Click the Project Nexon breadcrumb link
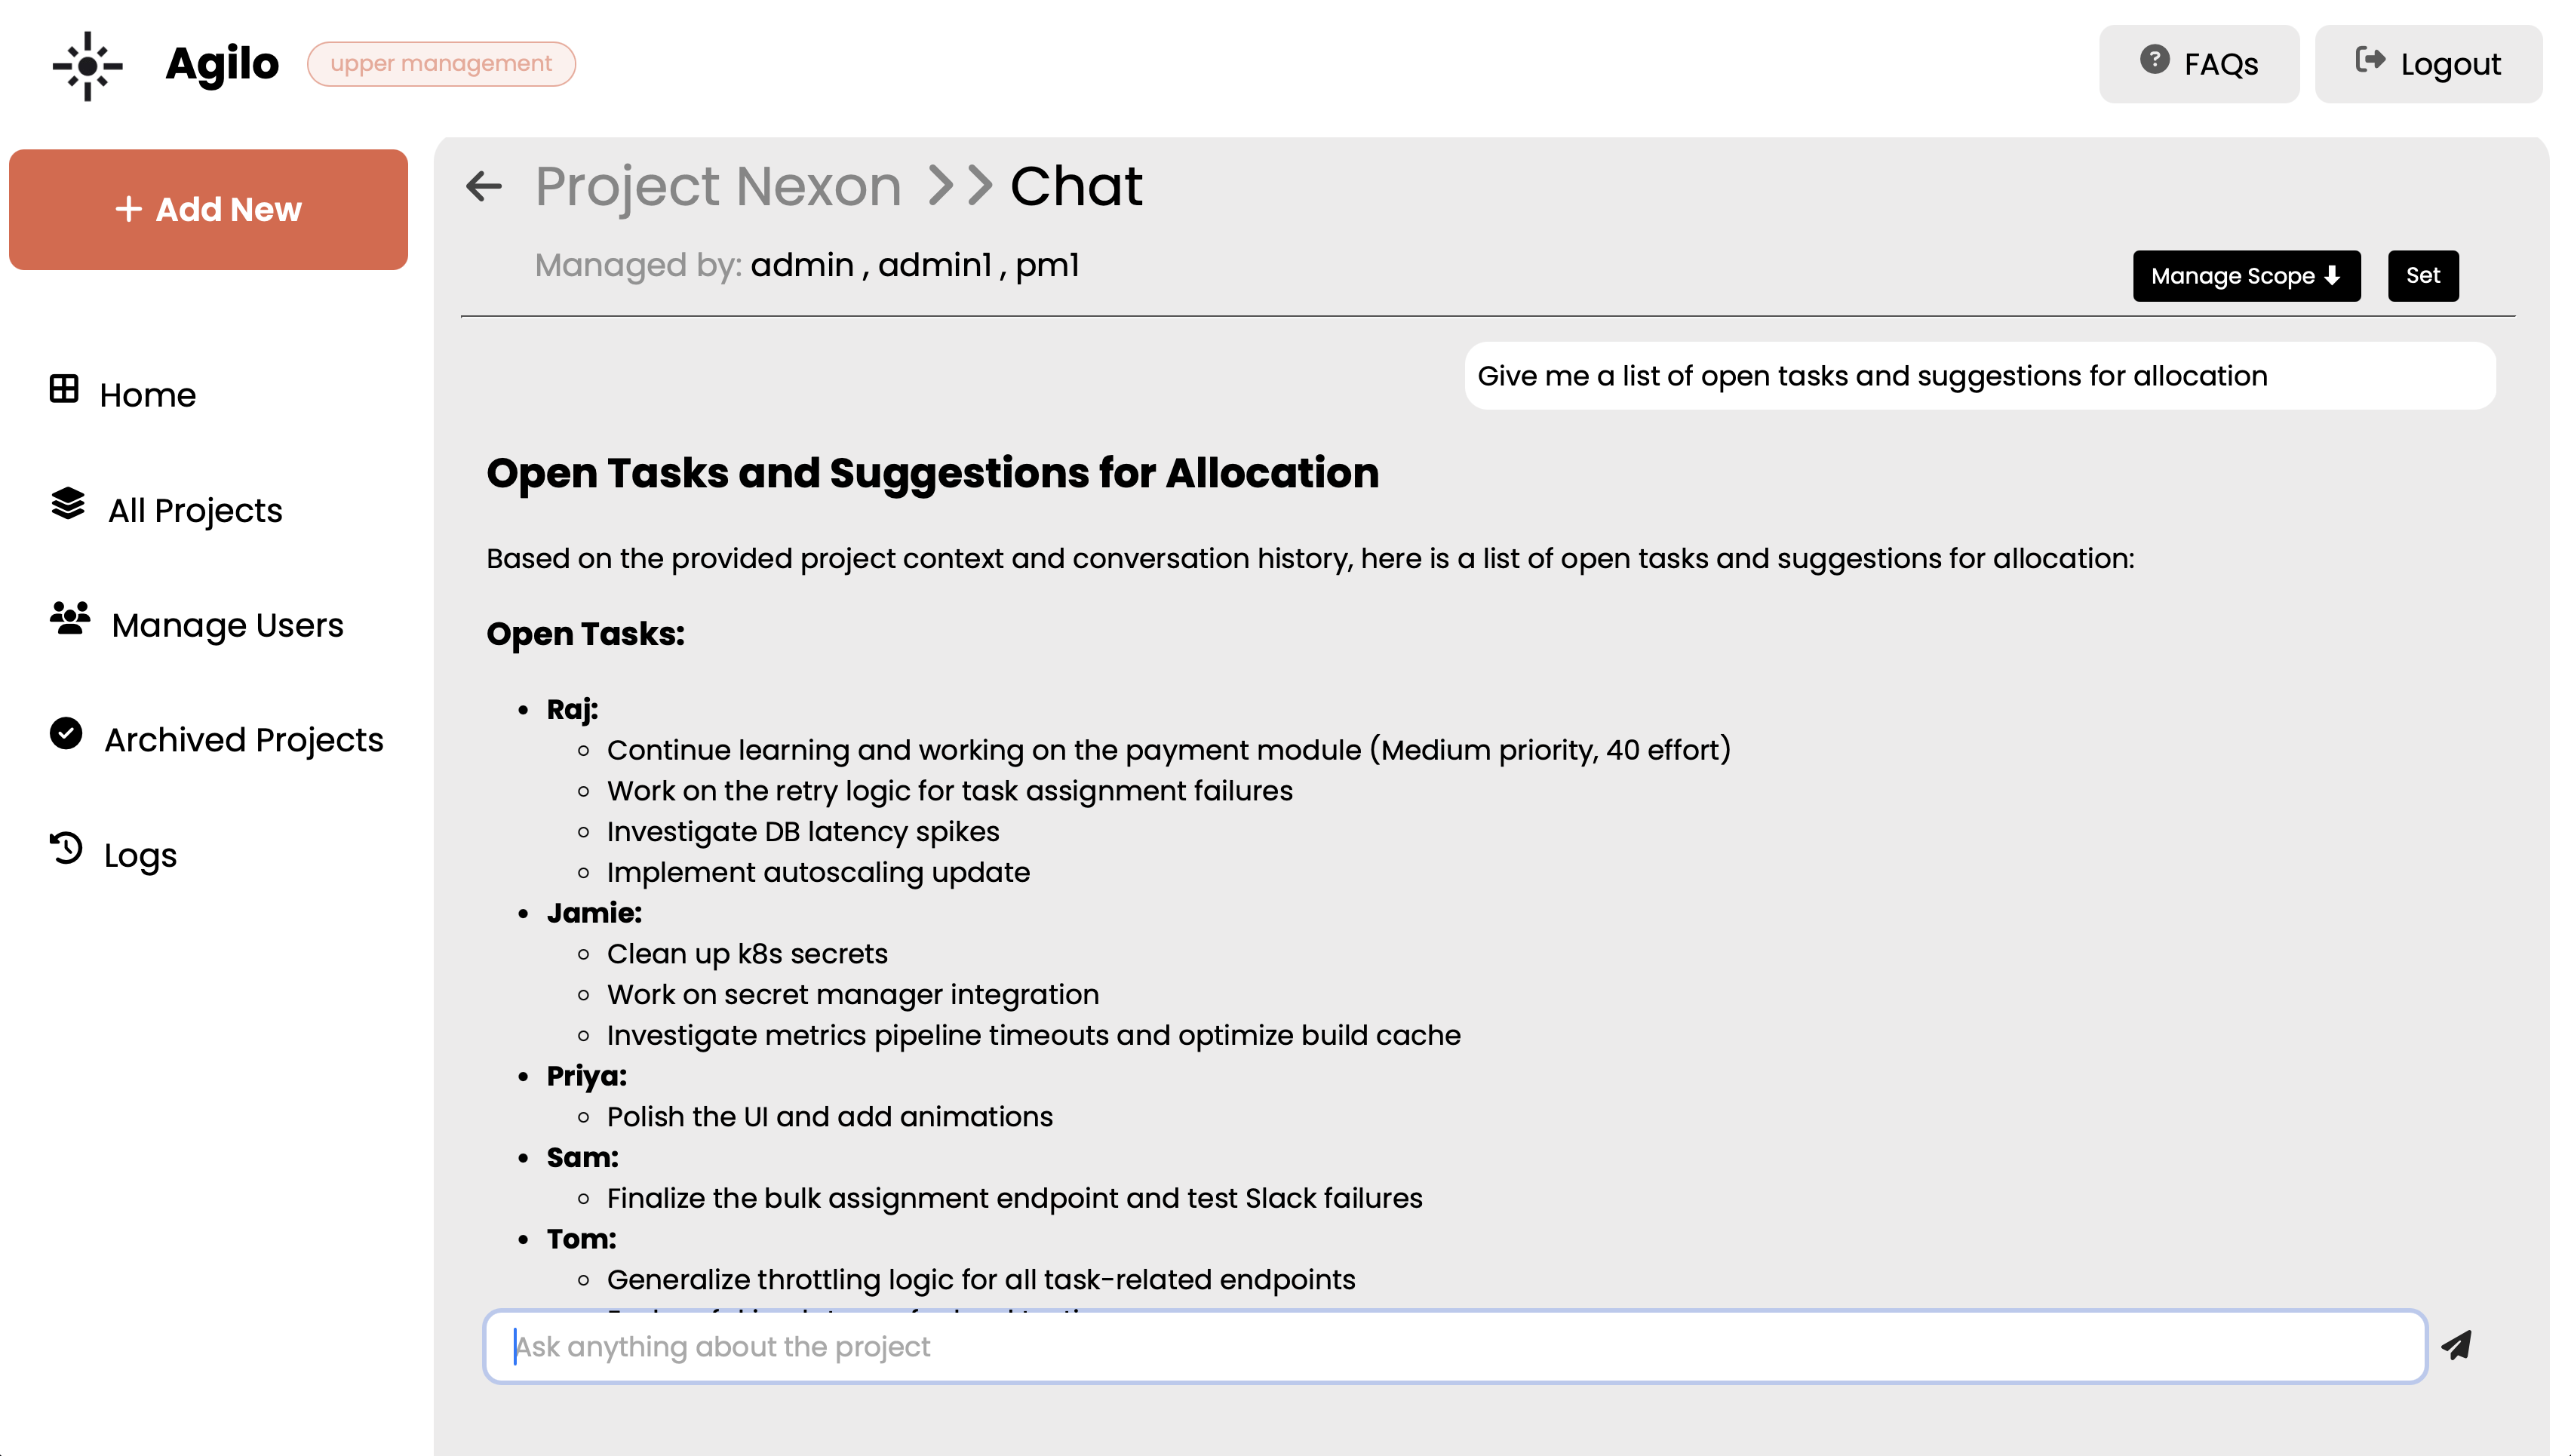2571x1456 pixels. coord(718,187)
